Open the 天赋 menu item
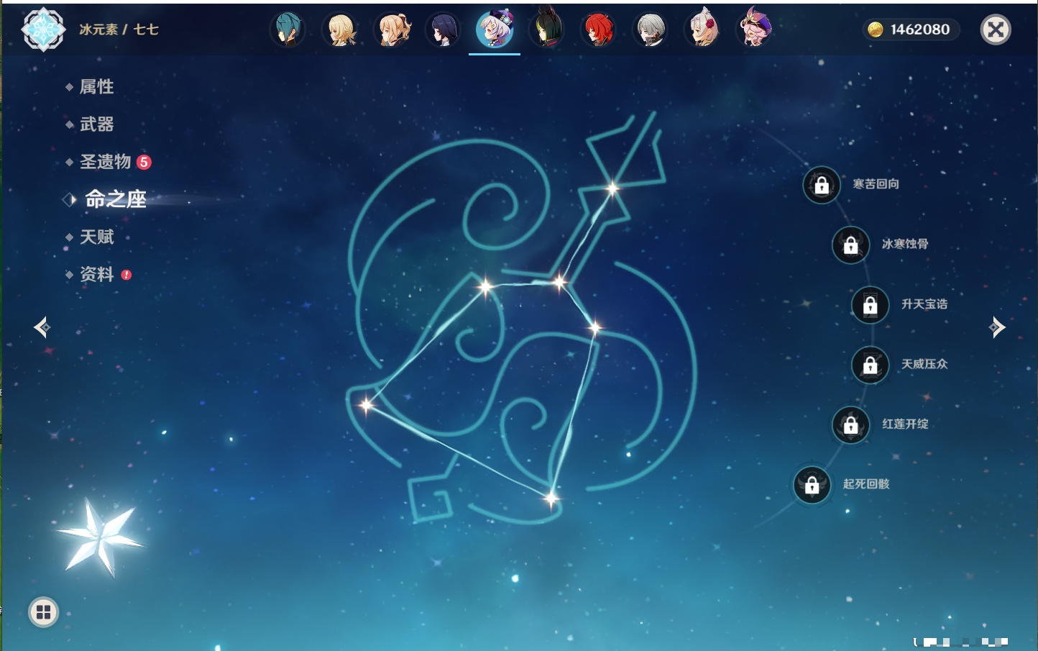1038x651 pixels. (96, 237)
